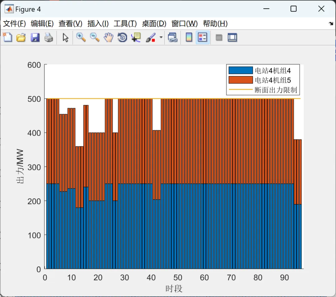Insert a Colorbar
336x297 pixels.
pos(189,38)
